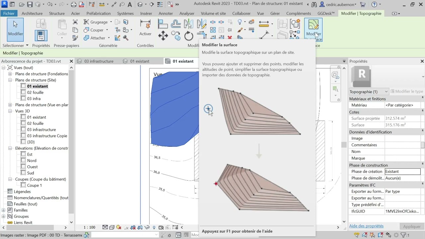Select the Text tool (letter A icon)

(129, 5)
